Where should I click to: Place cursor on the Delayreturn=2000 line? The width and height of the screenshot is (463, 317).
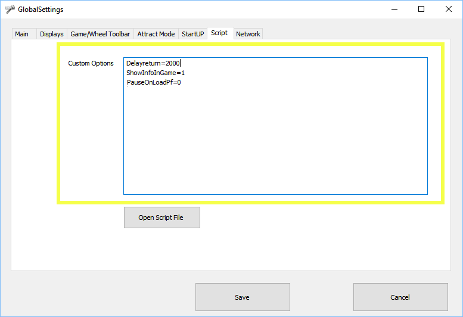pos(153,63)
